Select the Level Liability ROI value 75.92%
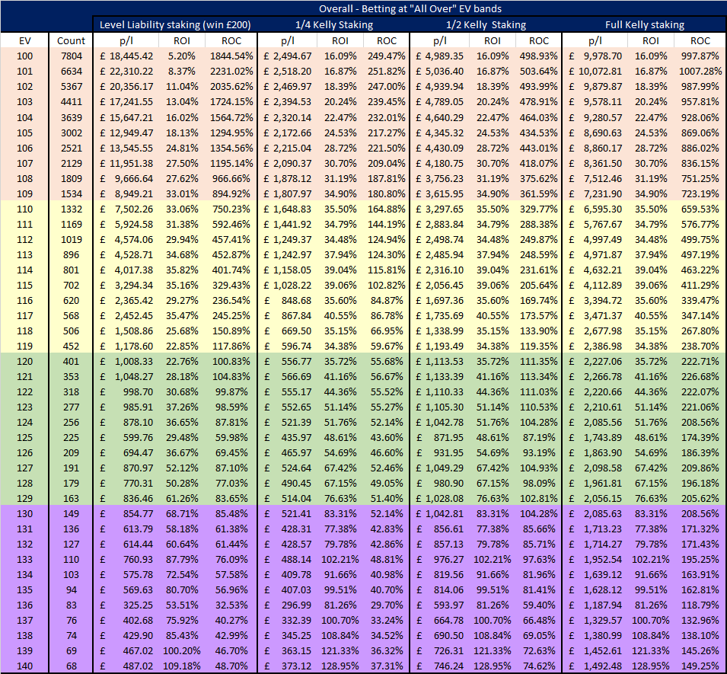The width and height of the screenshot is (727, 674). [x=182, y=621]
